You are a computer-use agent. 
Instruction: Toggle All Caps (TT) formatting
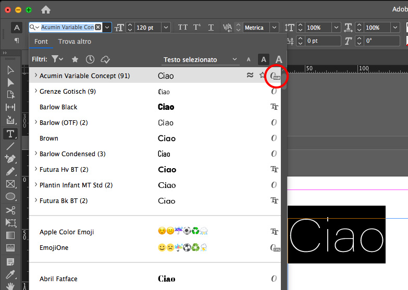point(183,27)
